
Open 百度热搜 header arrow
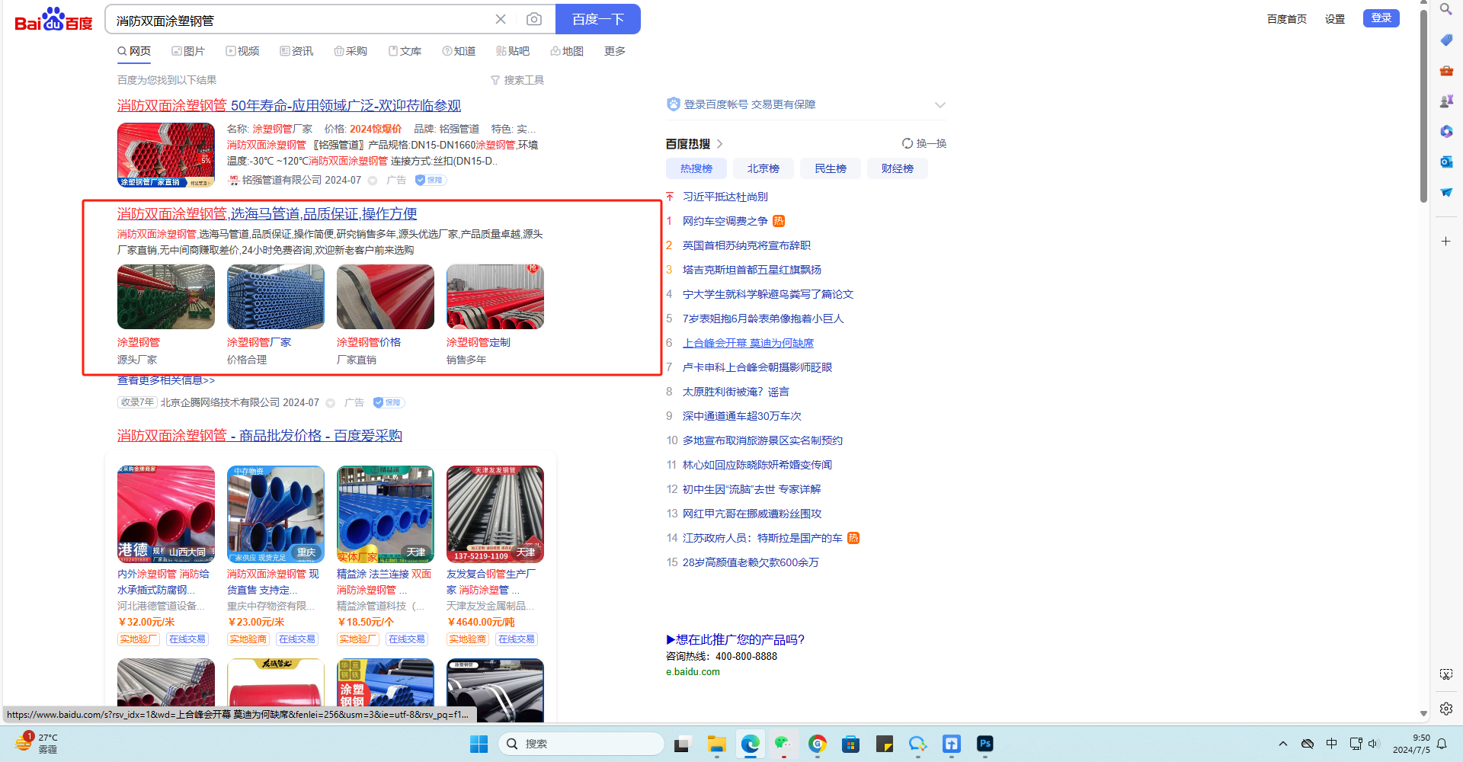coord(720,144)
